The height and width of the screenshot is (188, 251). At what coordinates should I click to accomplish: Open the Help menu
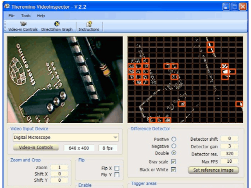[x=41, y=16]
